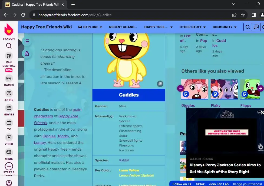Open Percy Jackson video title link
This screenshot has width=264, height=186.
click(225, 168)
